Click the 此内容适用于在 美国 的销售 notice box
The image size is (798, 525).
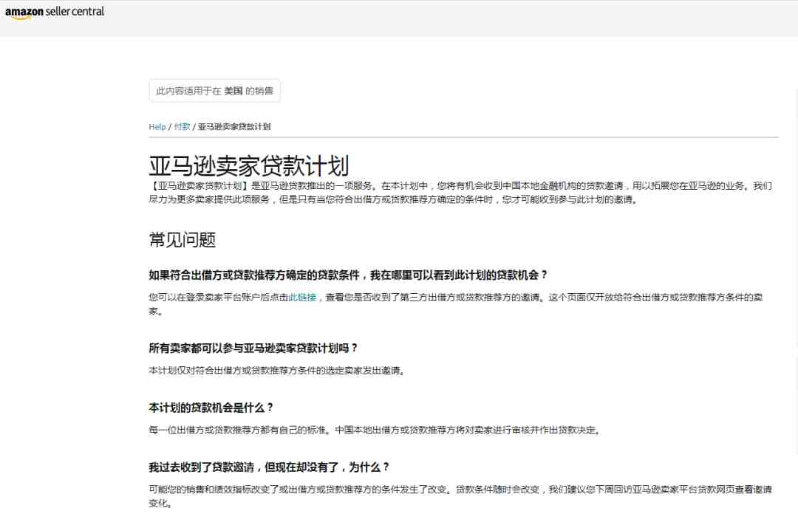coord(215,91)
